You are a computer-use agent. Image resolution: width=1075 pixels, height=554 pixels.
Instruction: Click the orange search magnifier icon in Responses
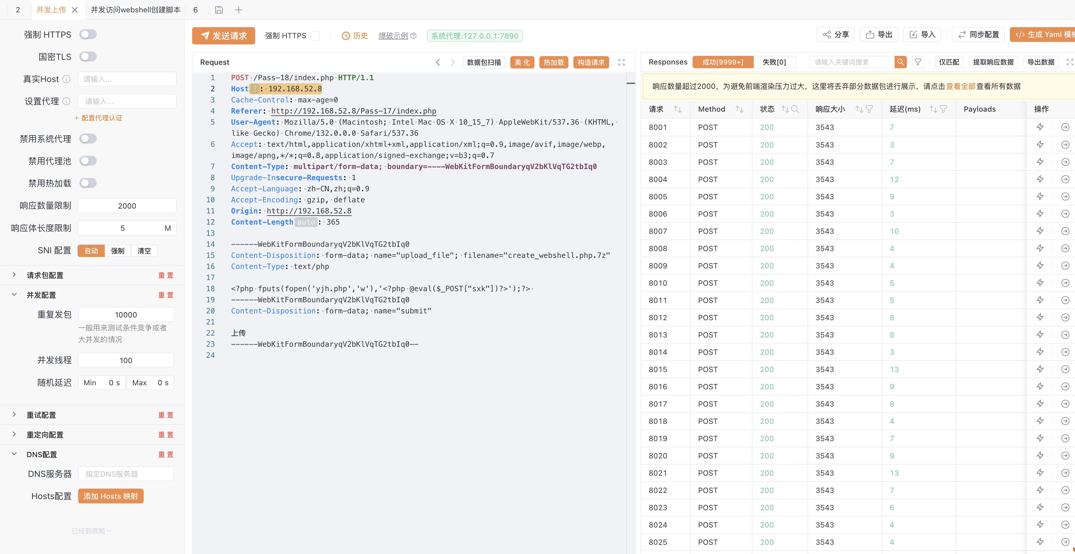click(x=900, y=62)
